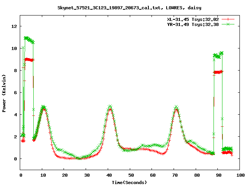Click the y-axis tick label 4
Screen dimensions: 248x186
tap(15, 115)
